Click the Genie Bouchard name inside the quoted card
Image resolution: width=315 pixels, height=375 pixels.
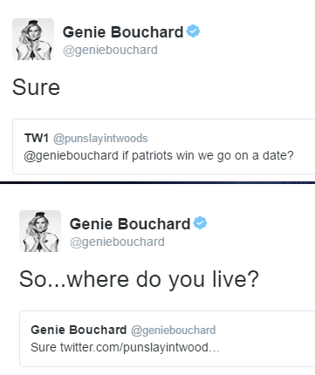pyautogui.click(x=79, y=330)
